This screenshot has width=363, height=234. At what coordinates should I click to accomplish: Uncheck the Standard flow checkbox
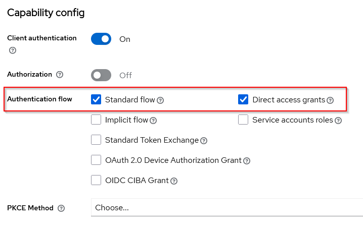(96, 99)
